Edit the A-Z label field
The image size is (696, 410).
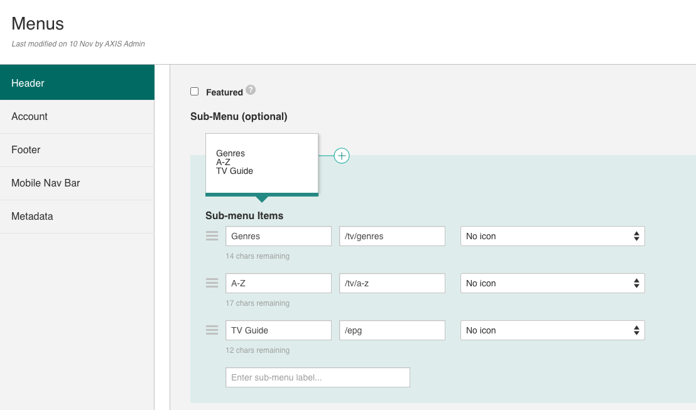(278, 283)
